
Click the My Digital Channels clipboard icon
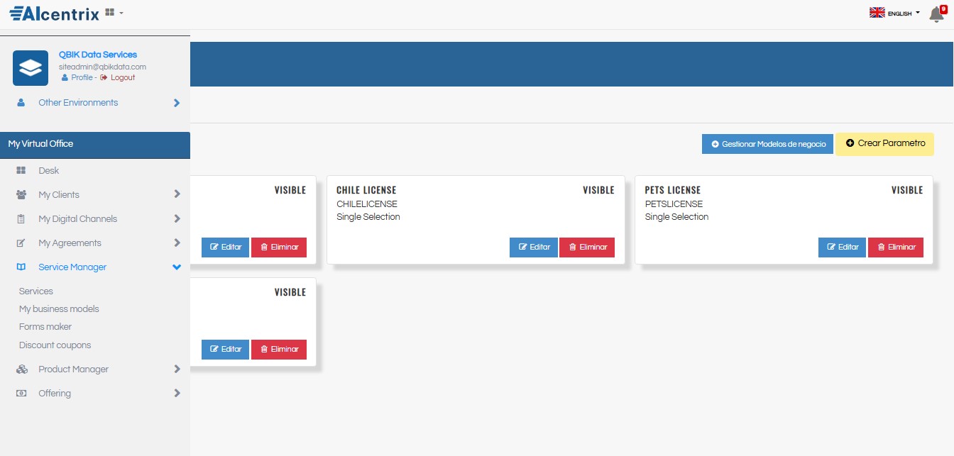click(x=21, y=219)
